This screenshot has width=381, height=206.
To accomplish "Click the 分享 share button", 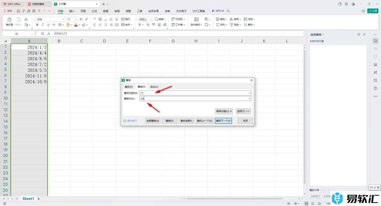I will 373,11.
